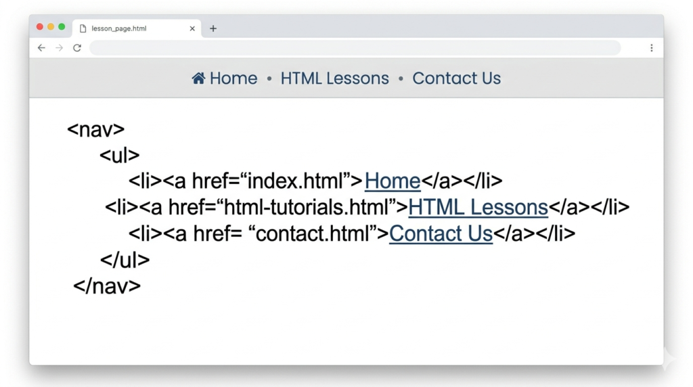Select the Home text in the top navigation bar
The height and width of the screenshot is (387, 693).
point(233,78)
